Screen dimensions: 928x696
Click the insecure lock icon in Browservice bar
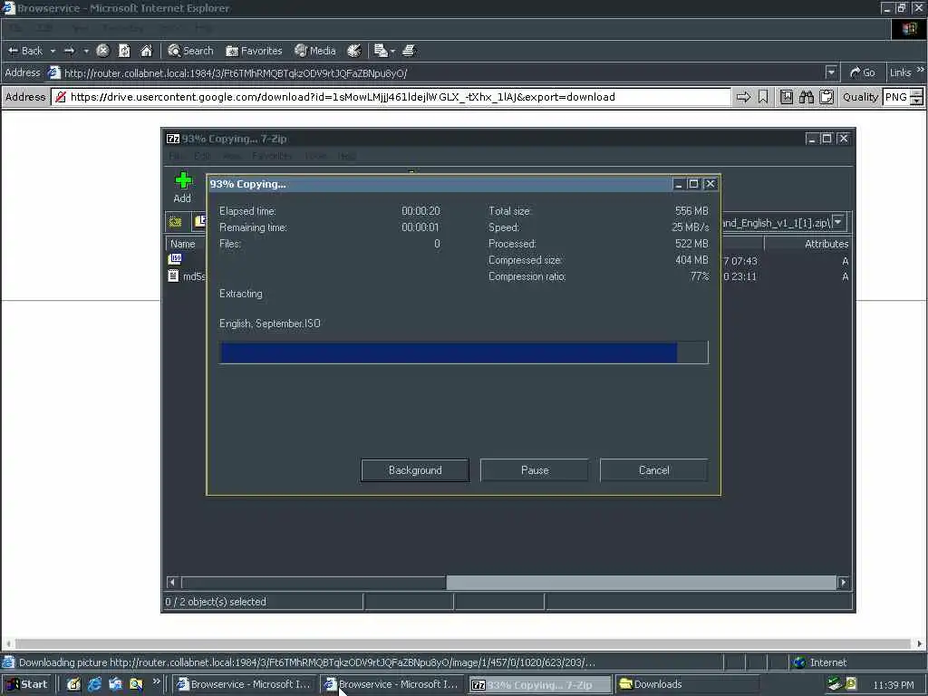tap(61, 97)
